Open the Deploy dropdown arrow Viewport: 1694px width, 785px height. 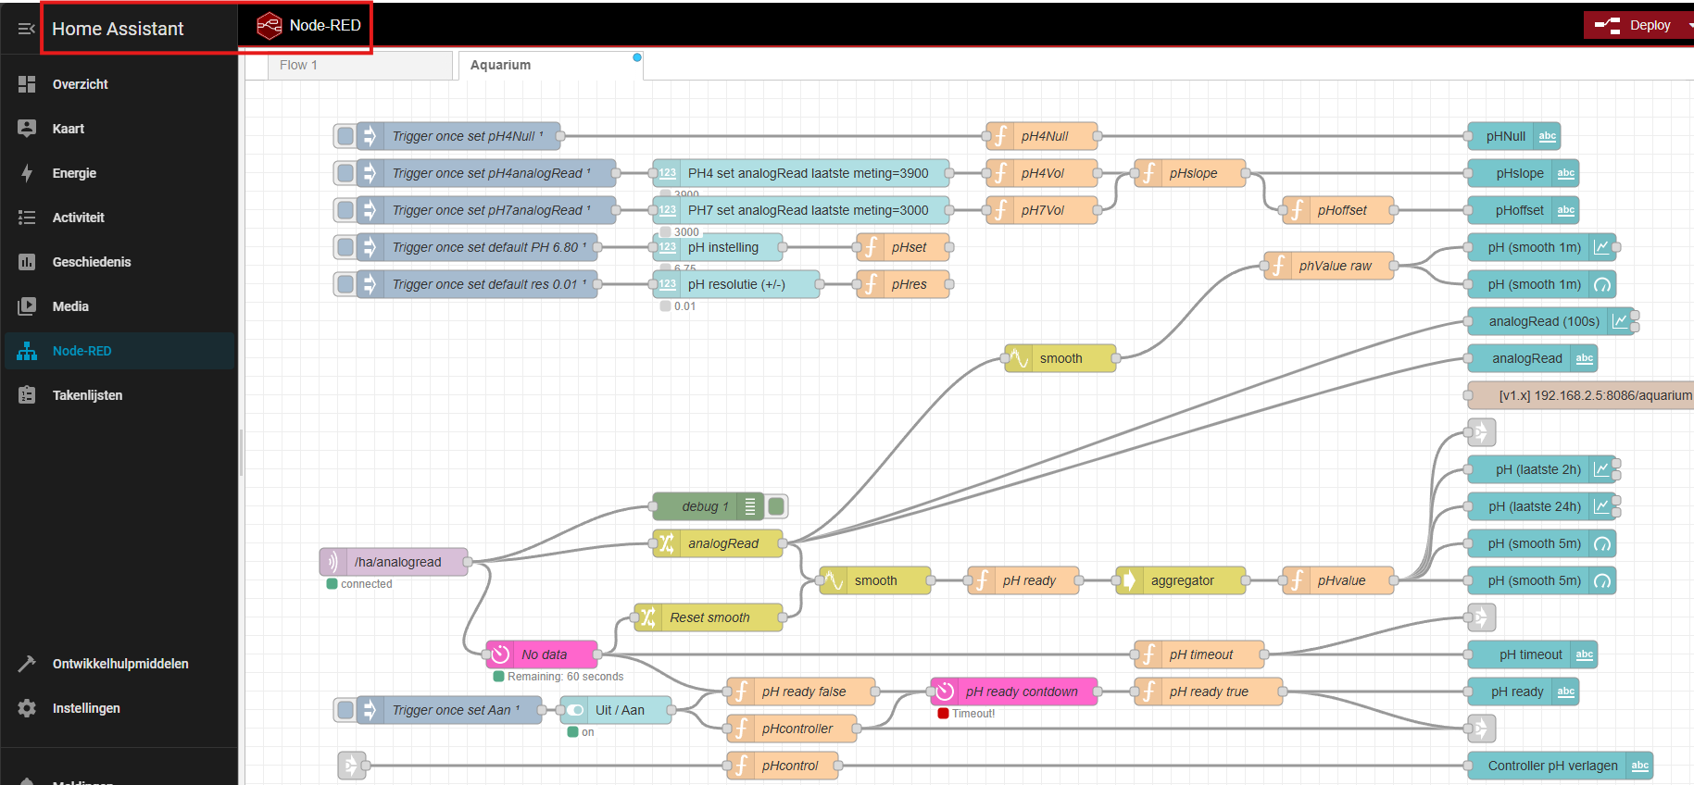(x=1689, y=25)
